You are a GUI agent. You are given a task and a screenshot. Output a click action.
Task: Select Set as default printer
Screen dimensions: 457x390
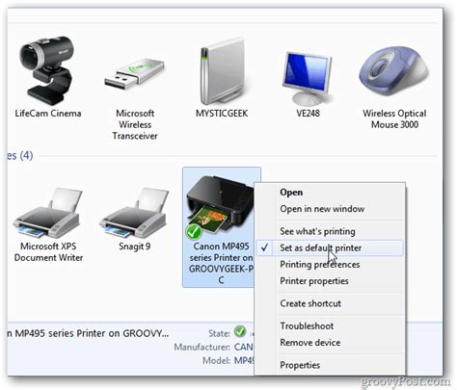[x=330, y=247]
